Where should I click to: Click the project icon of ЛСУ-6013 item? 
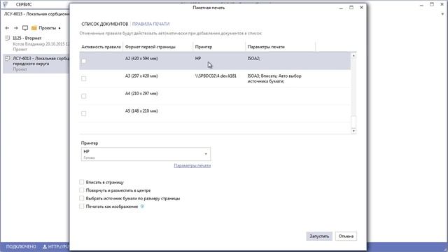tap(8, 58)
